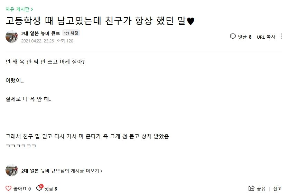Viewport: 288px width, 195px height.
Task: Toggle the heart 좋아요 icon
Action: tap(9, 188)
